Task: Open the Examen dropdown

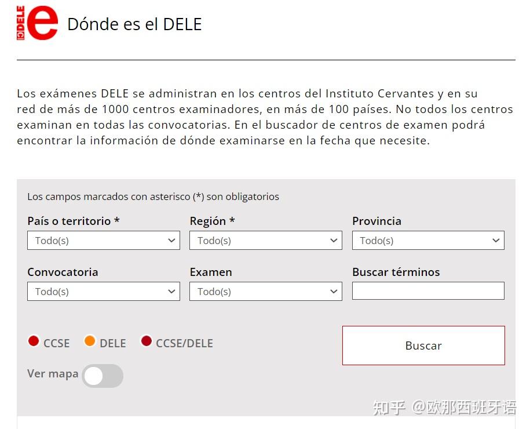Action: pyautogui.click(x=266, y=291)
